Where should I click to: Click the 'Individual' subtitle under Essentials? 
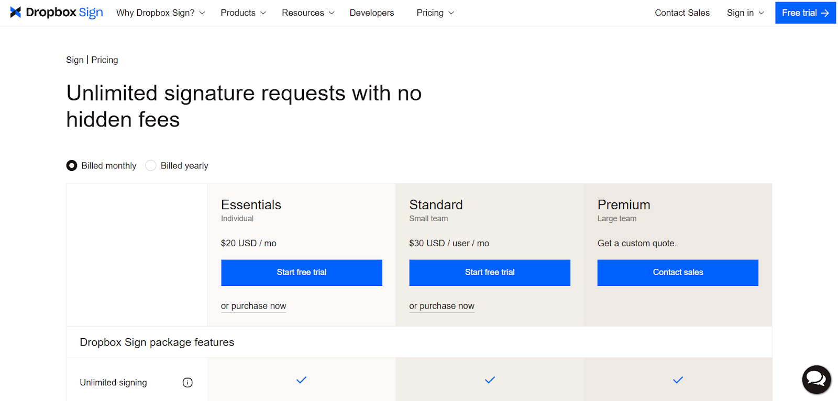[237, 219]
